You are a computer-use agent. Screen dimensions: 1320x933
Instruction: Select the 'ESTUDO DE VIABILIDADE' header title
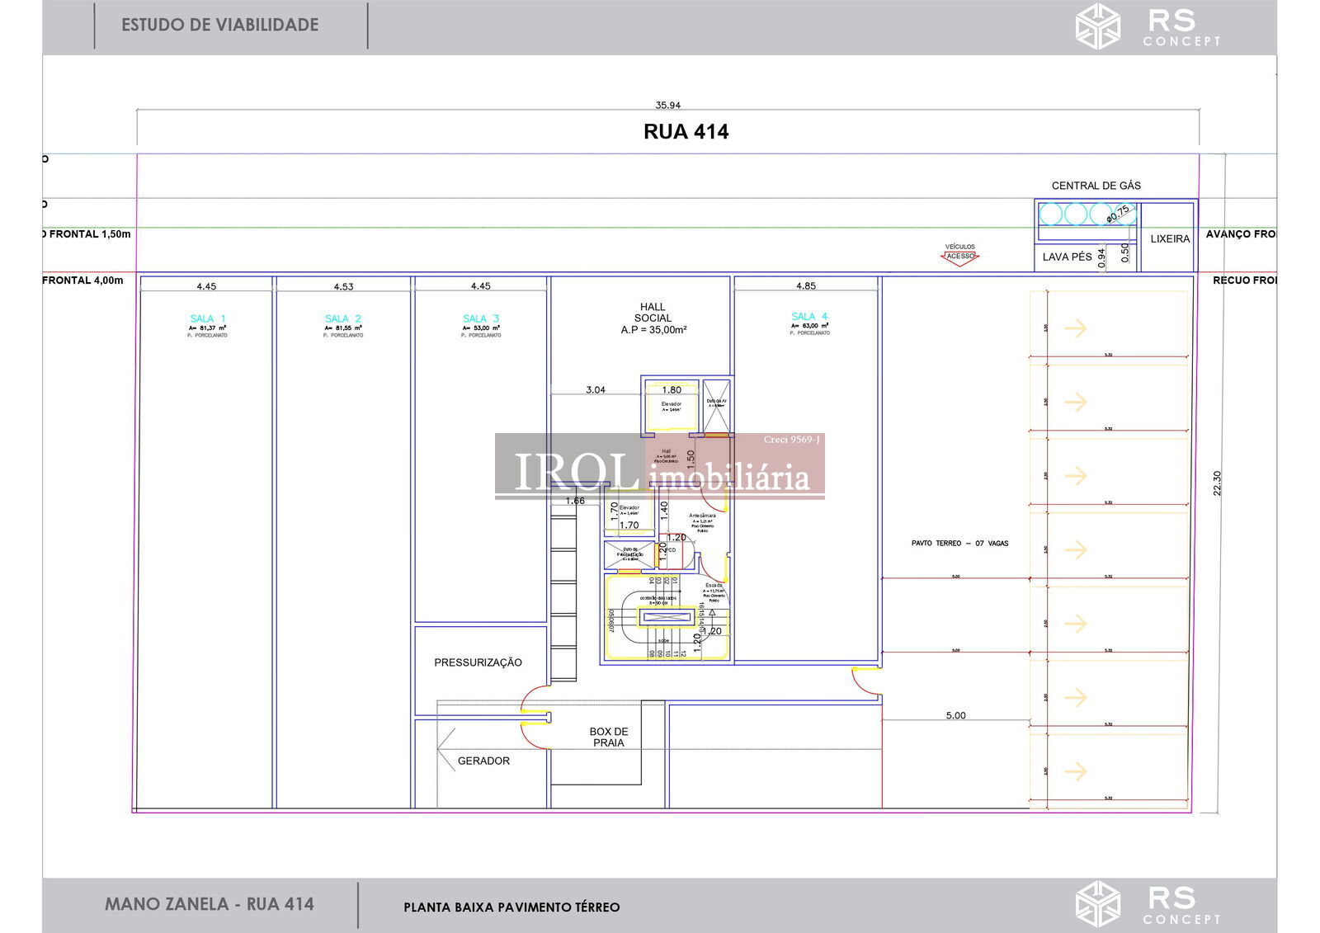click(x=219, y=25)
